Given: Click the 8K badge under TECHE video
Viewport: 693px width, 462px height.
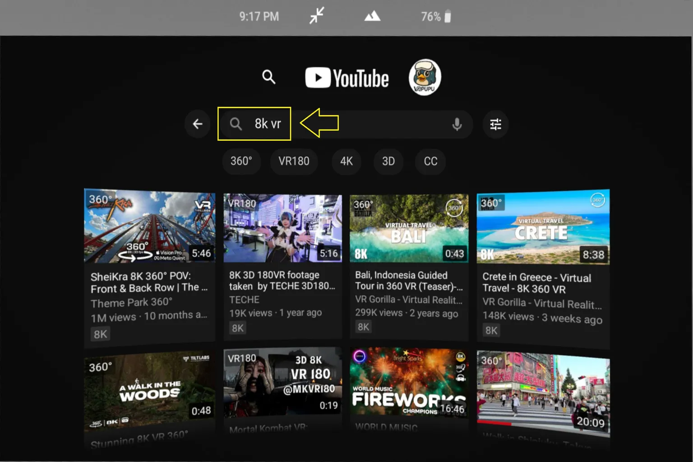Looking at the screenshot, I should click(238, 328).
